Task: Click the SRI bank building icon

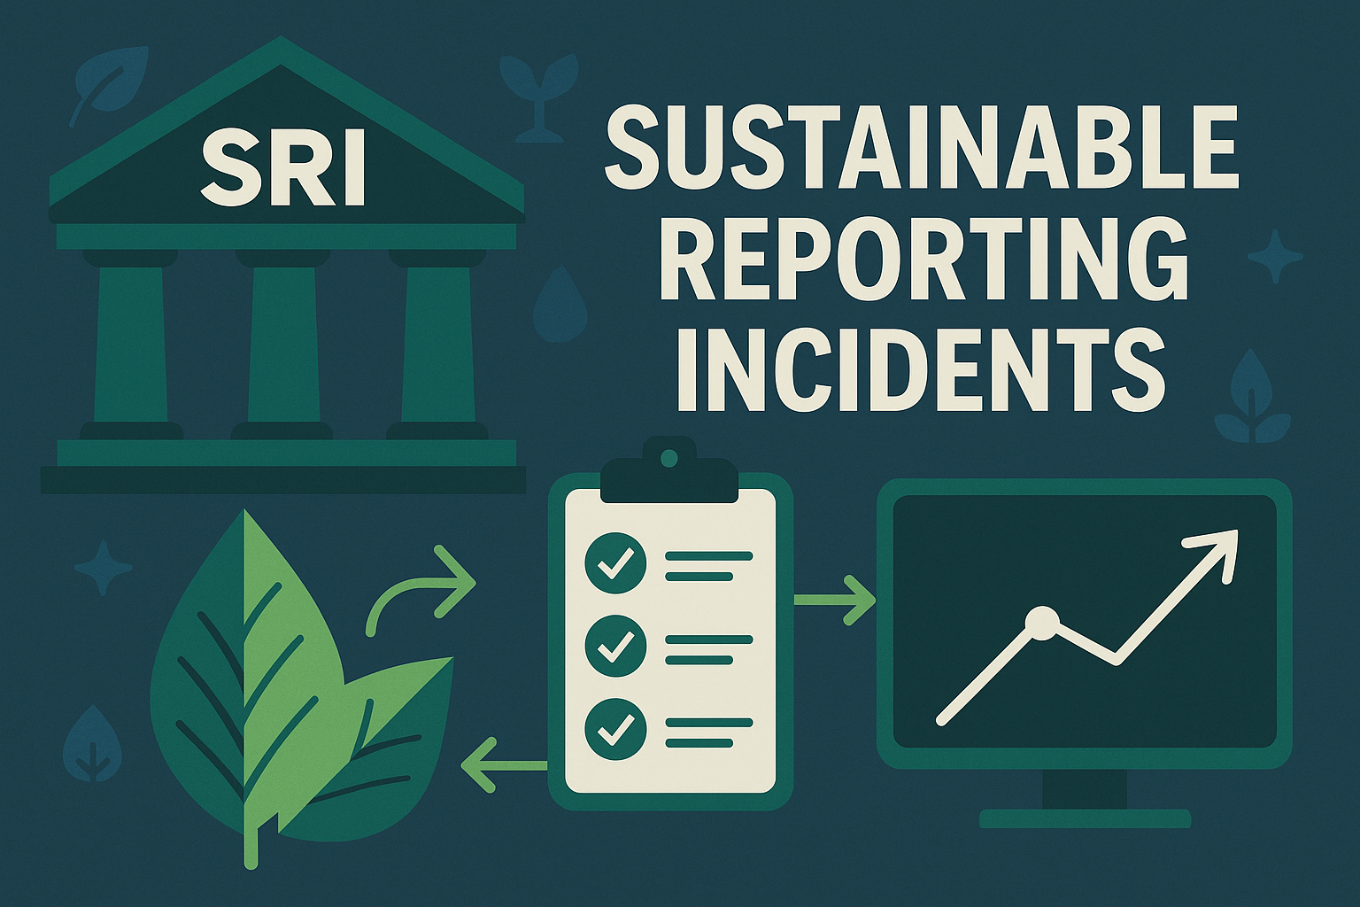Action: pos(283,266)
